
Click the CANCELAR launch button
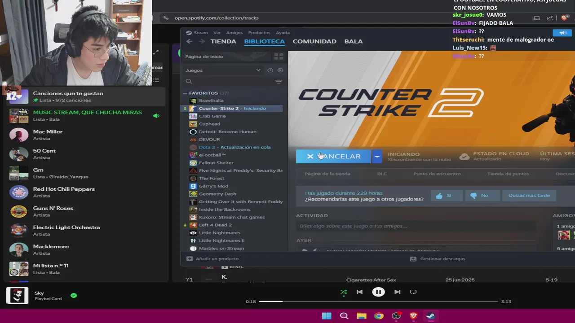coord(333,156)
